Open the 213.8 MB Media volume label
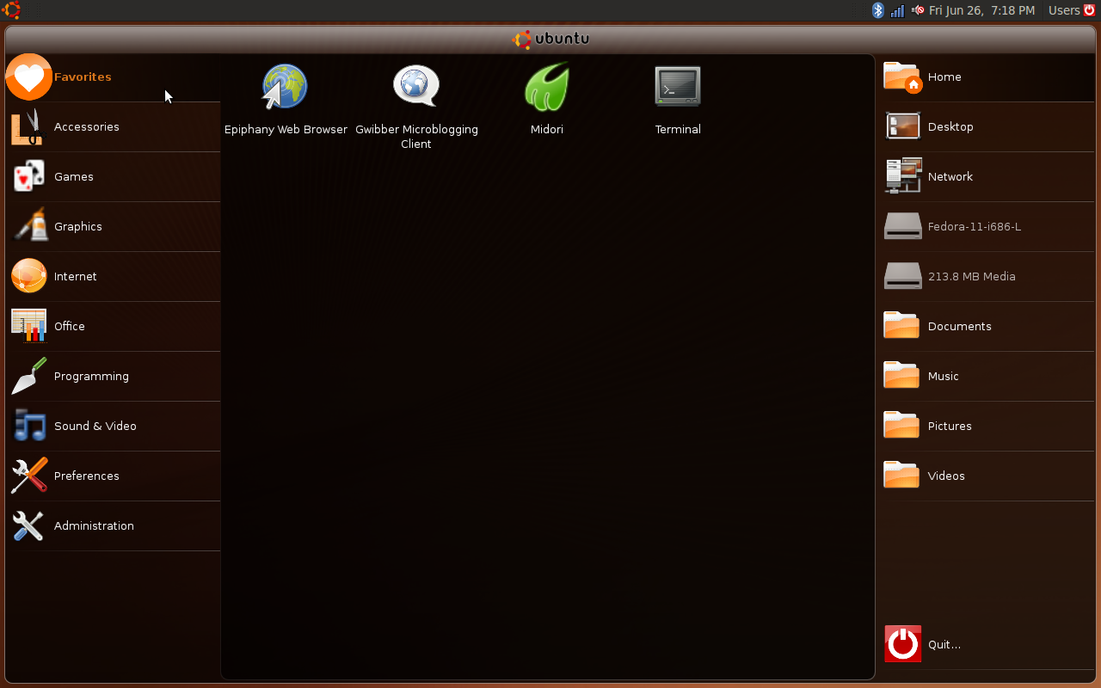Screen dimensions: 1101x688 pyautogui.click(x=972, y=276)
